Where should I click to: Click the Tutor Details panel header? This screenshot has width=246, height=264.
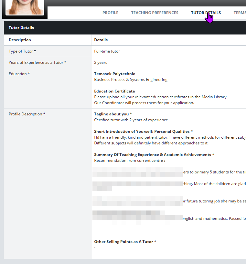21,28
